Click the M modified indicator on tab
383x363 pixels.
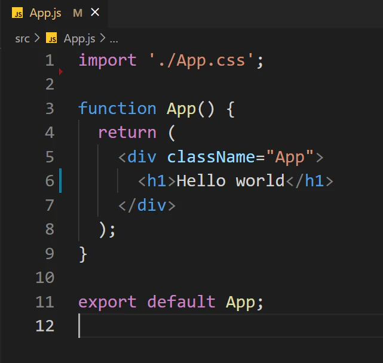tap(78, 13)
